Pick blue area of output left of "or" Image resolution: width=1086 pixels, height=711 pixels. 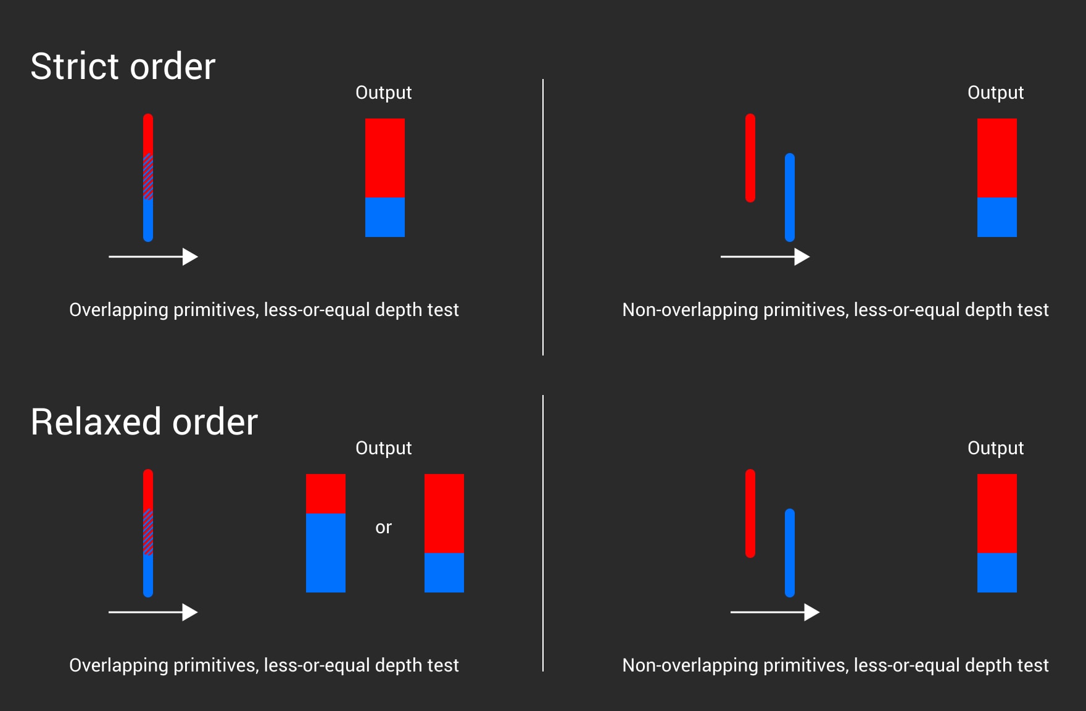tap(326, 553)
